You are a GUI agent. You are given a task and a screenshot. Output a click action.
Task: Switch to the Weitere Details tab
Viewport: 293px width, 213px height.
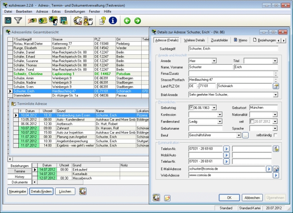(x=194, y=40)
